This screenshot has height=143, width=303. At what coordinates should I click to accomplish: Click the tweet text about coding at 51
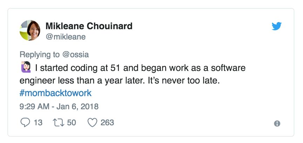132,74
